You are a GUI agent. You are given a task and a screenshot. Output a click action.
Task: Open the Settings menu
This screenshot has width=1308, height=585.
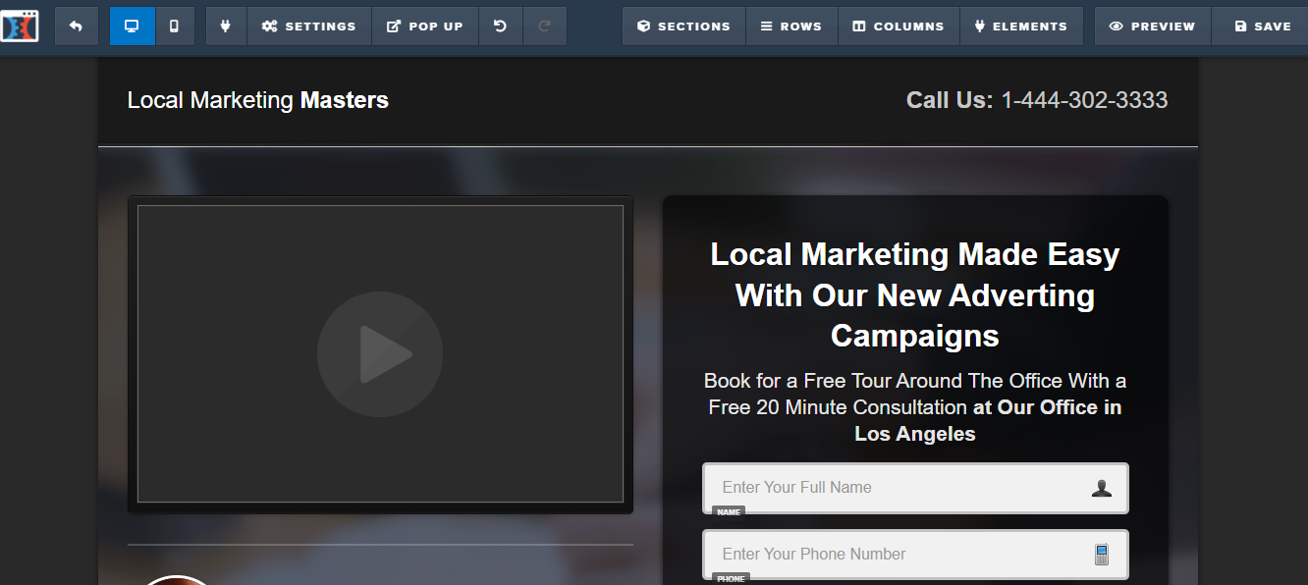click(x=309, y=27)
